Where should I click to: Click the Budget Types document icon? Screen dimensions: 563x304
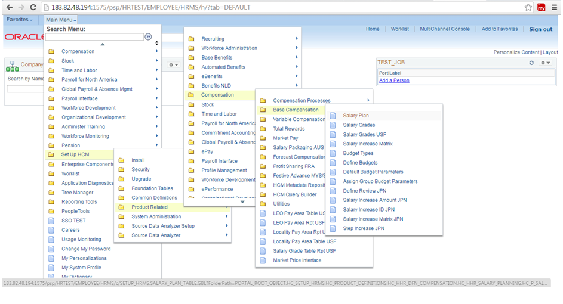333,153
